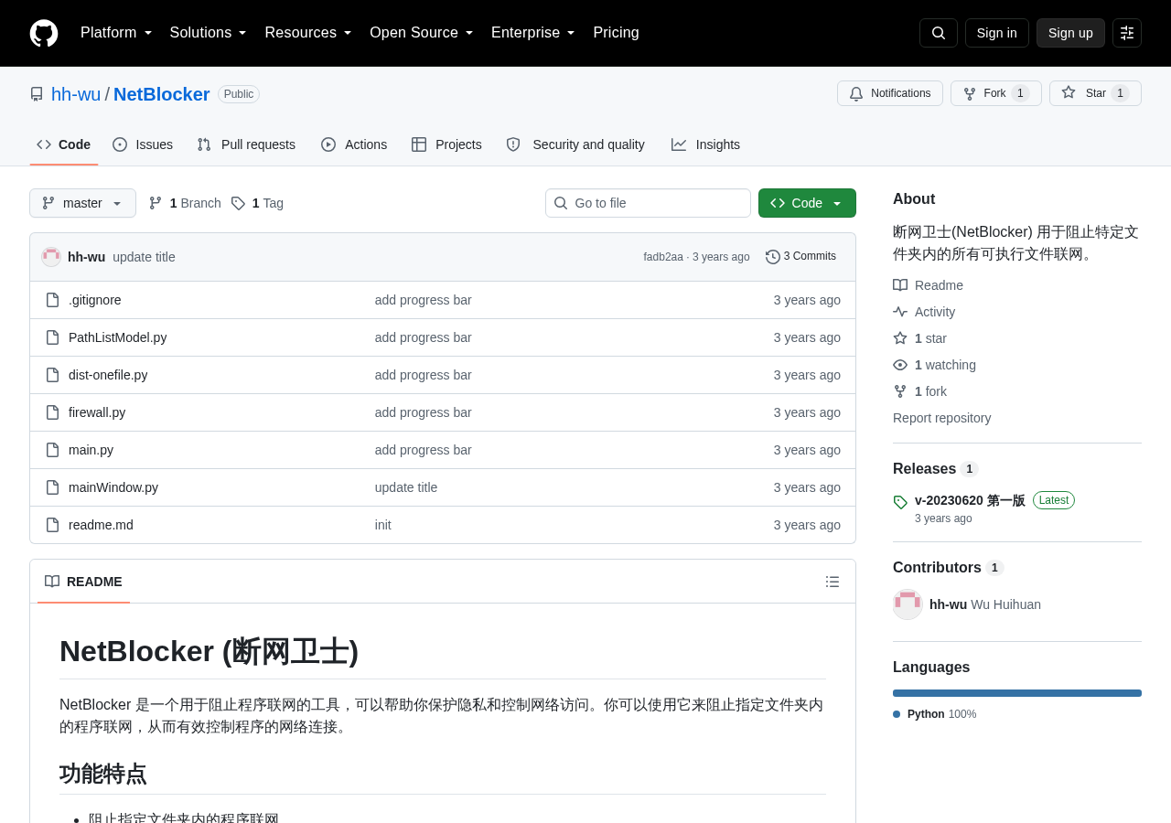Expand the Platform menu
The image size is (1171, 823).
click(x=116, y=33)
